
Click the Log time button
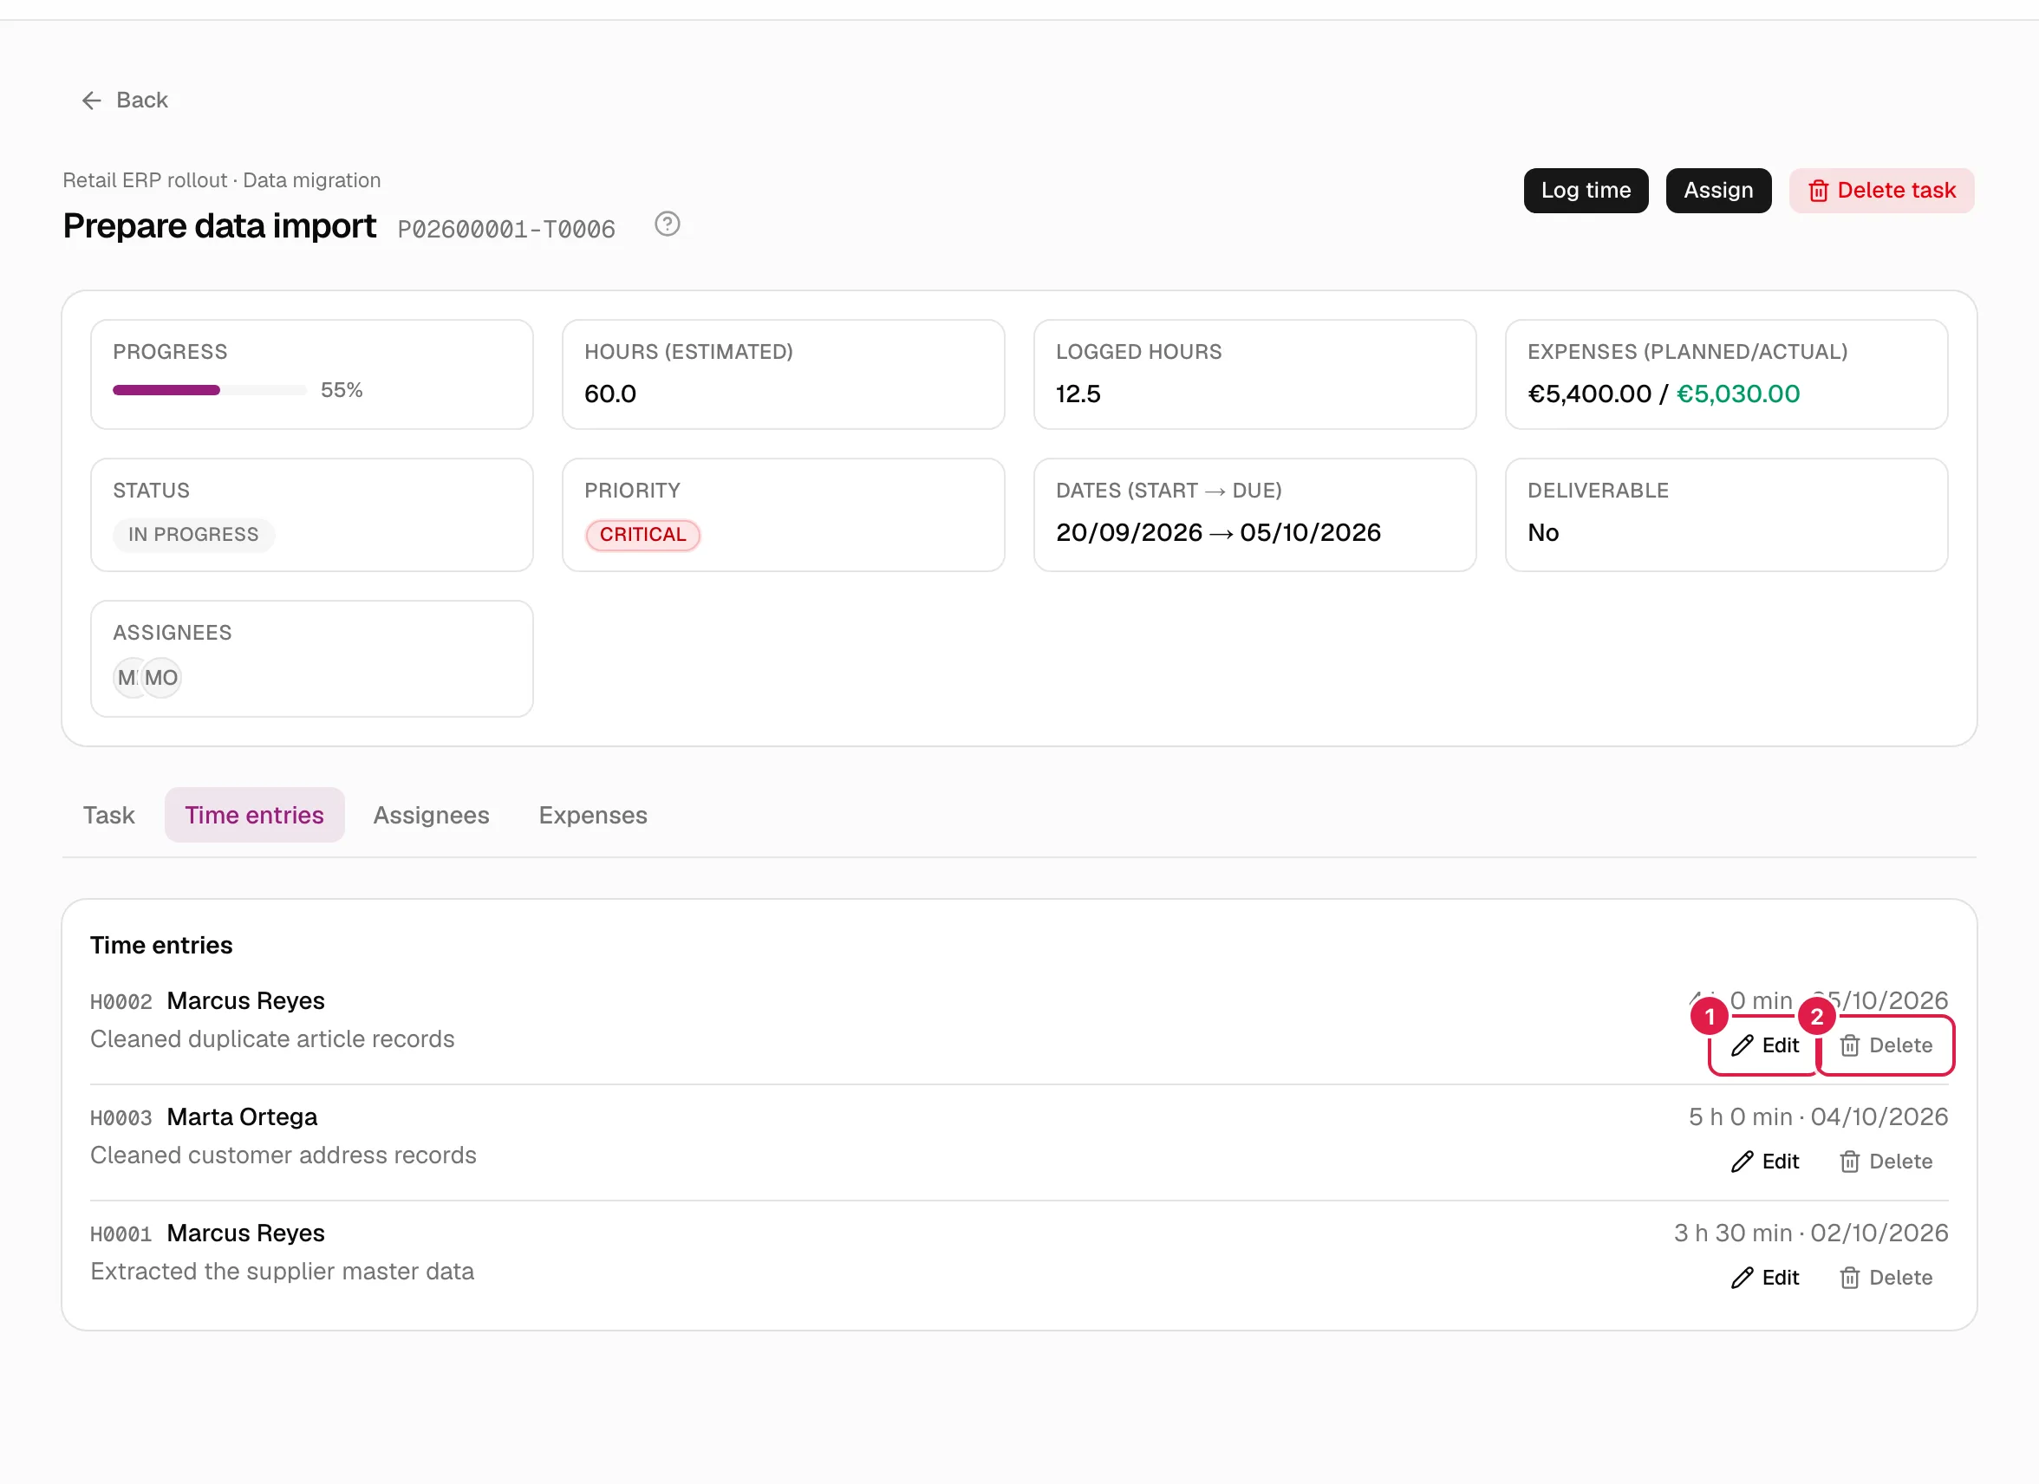1586,191
